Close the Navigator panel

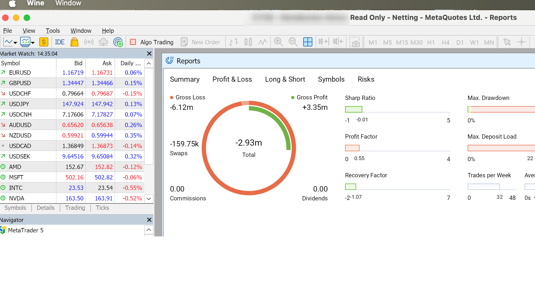coord(149,220)
